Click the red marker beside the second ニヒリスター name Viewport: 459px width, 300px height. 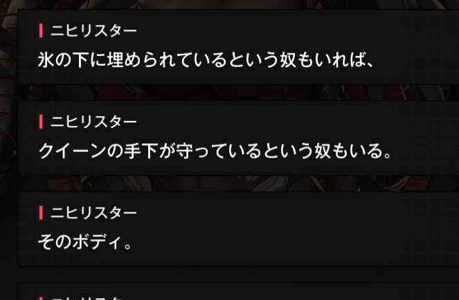coord(41,122)
